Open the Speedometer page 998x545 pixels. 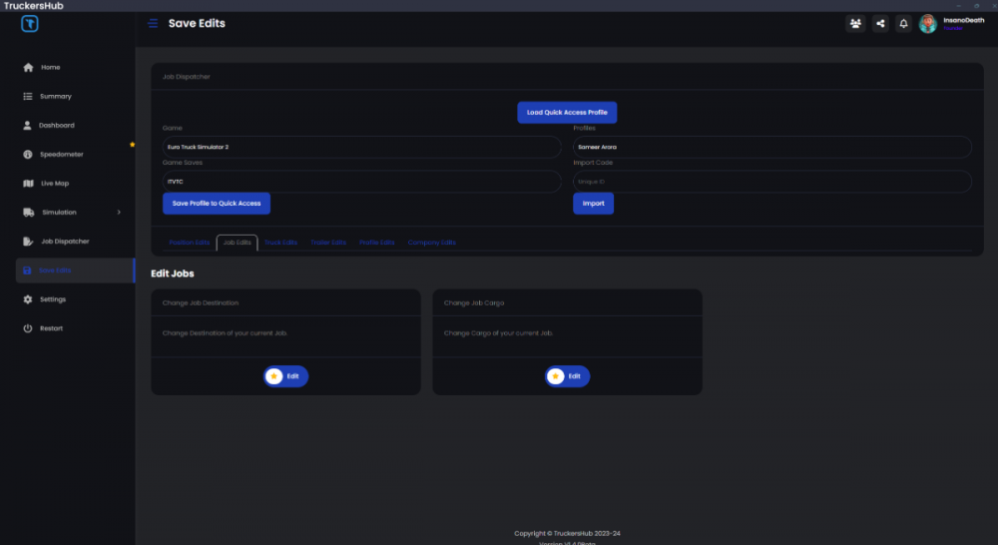[61, 155]
